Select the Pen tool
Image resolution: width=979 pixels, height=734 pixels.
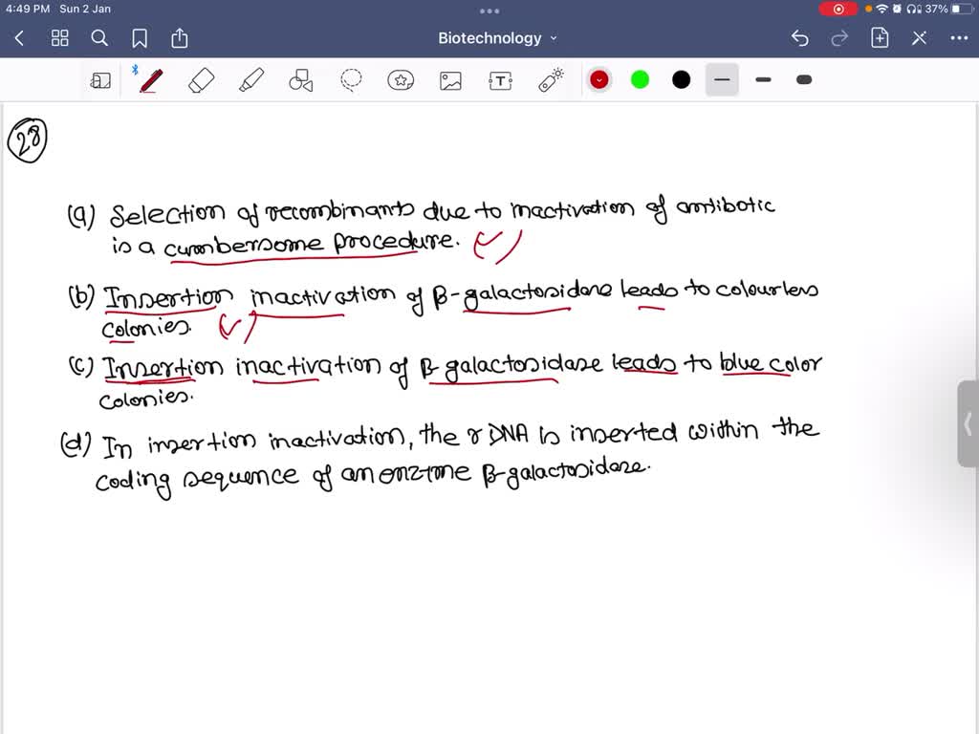[150, 80]
